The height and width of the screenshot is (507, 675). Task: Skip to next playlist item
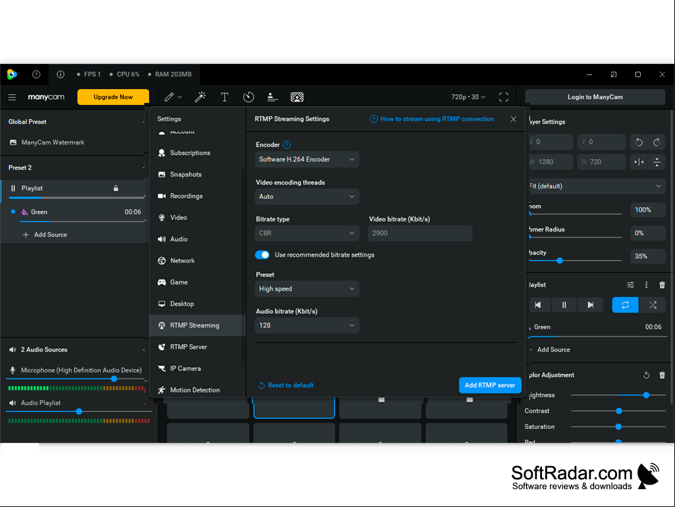click(590, 305)
